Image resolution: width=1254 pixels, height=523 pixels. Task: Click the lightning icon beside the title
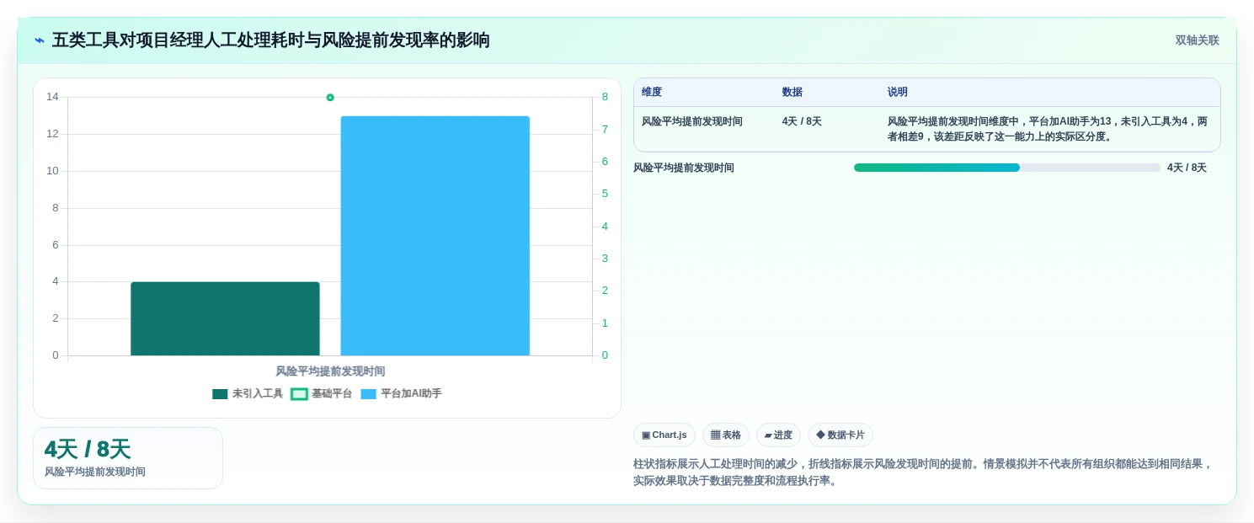tap(40, 40)
